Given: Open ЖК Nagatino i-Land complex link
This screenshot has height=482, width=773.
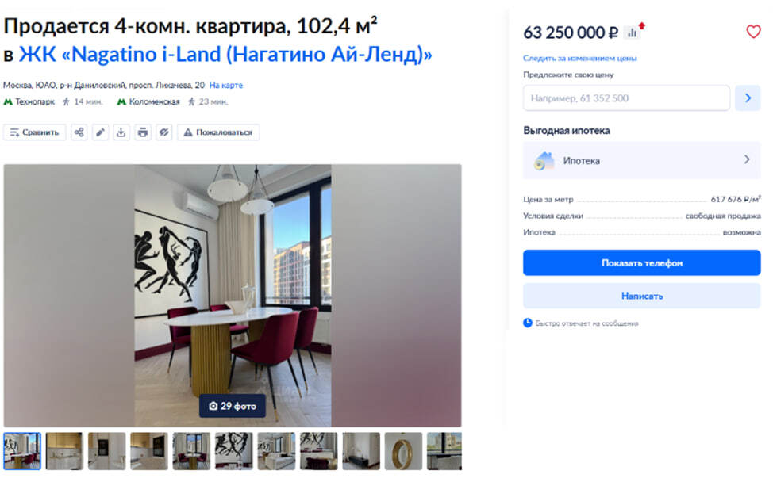Looking at the screenshot, I should coord(225,54).
